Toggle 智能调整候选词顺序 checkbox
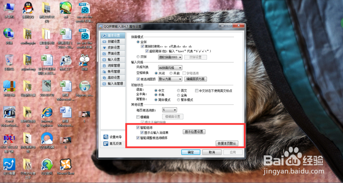Image resolution: width=343 pixels, height=183 pixels. (138, 138)
